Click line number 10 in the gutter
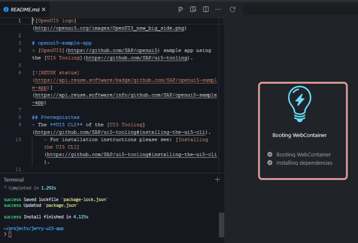 tap(18, 140)
